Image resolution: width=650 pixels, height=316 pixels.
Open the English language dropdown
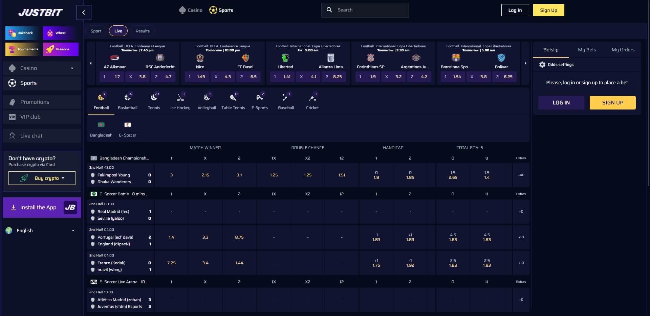41,230
